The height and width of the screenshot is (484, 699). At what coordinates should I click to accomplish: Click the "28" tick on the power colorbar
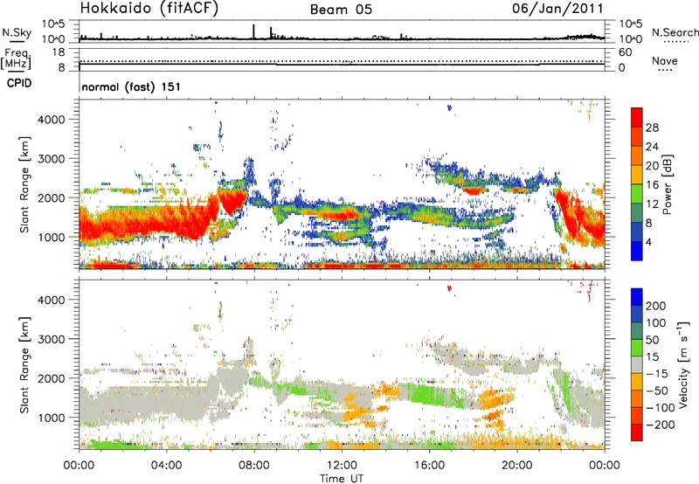652,128
